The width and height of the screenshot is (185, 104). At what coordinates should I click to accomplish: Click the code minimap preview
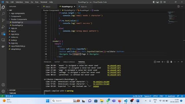pyautogui.click(x=173, y=18)
